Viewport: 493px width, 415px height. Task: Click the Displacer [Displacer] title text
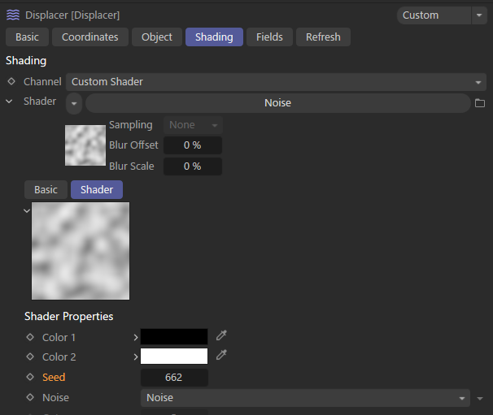coord(72,15)
